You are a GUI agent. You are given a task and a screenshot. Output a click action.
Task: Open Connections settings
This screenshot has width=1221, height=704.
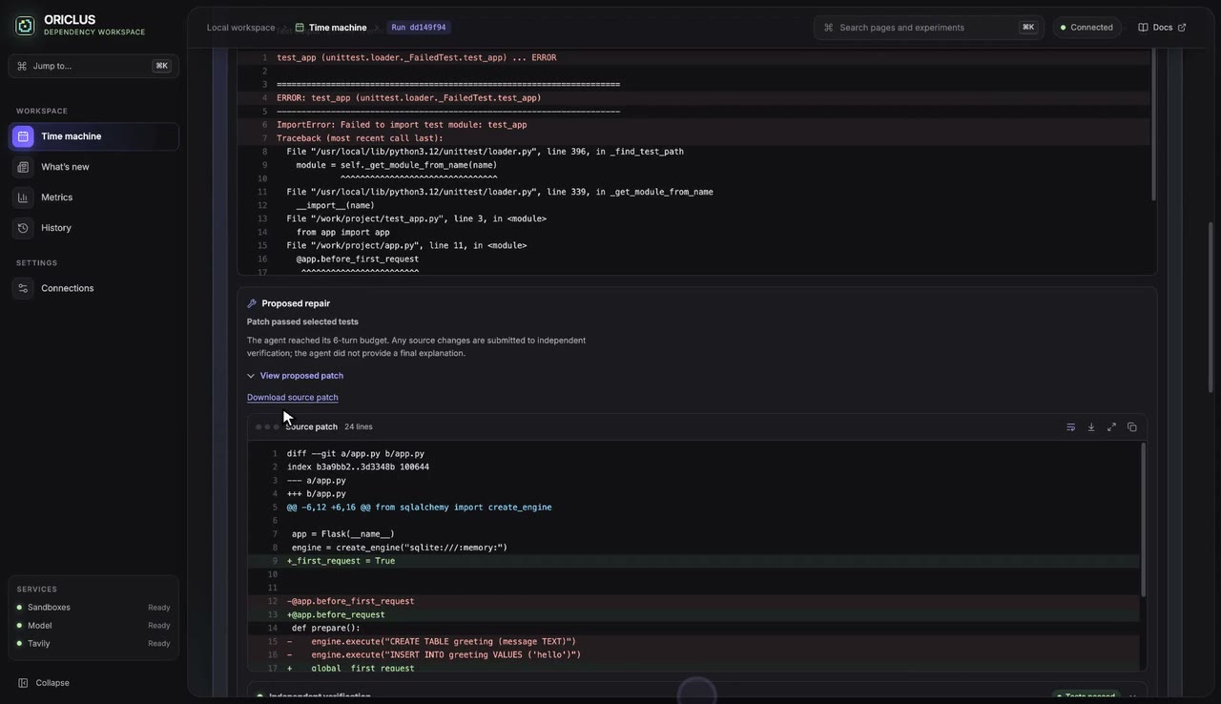pyautogui.click(x=93, y=288)
